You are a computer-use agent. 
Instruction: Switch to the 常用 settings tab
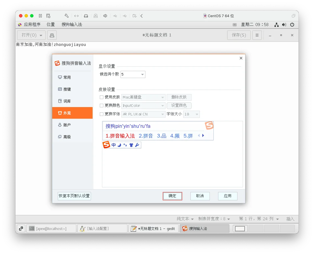[72, 77]
